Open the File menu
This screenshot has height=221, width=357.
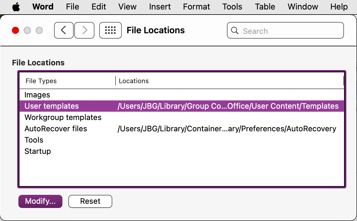click(73, 7)
